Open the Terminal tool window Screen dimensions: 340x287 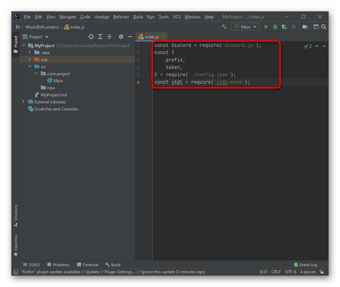pos(88,265)
